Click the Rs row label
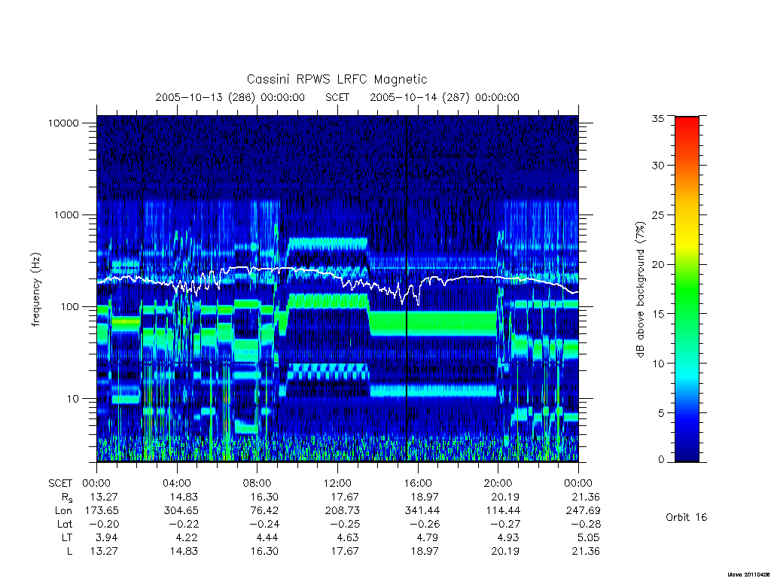Screen dimensions: 771x578 67,497
